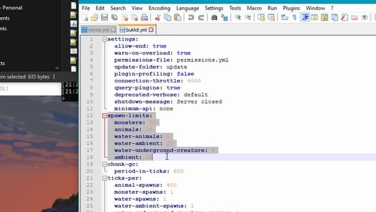Image resolution: width=376 pixels, height=212 pixels.
Task: Paste with the clipboard icon
Action: tap(177, 17)
